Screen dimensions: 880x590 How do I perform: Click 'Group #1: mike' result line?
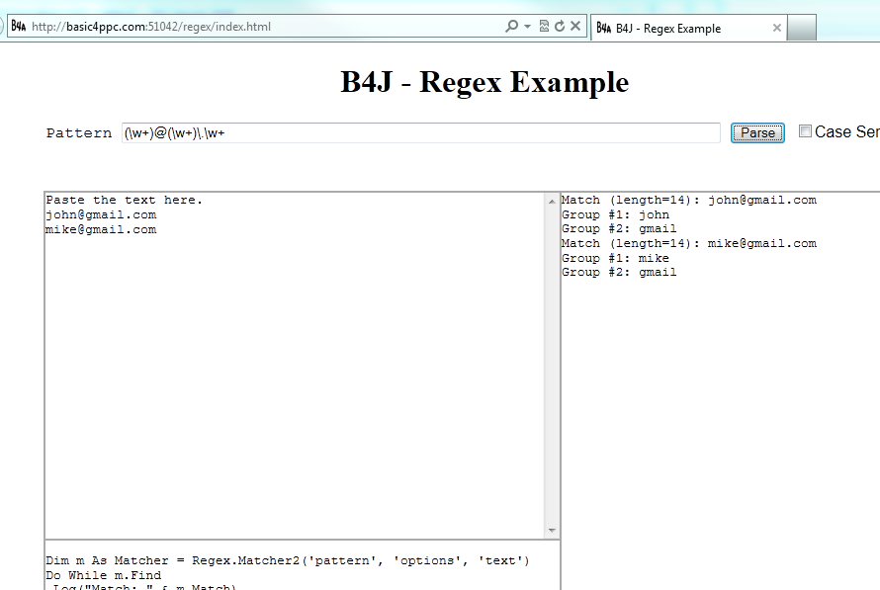[x=616, y=258]
